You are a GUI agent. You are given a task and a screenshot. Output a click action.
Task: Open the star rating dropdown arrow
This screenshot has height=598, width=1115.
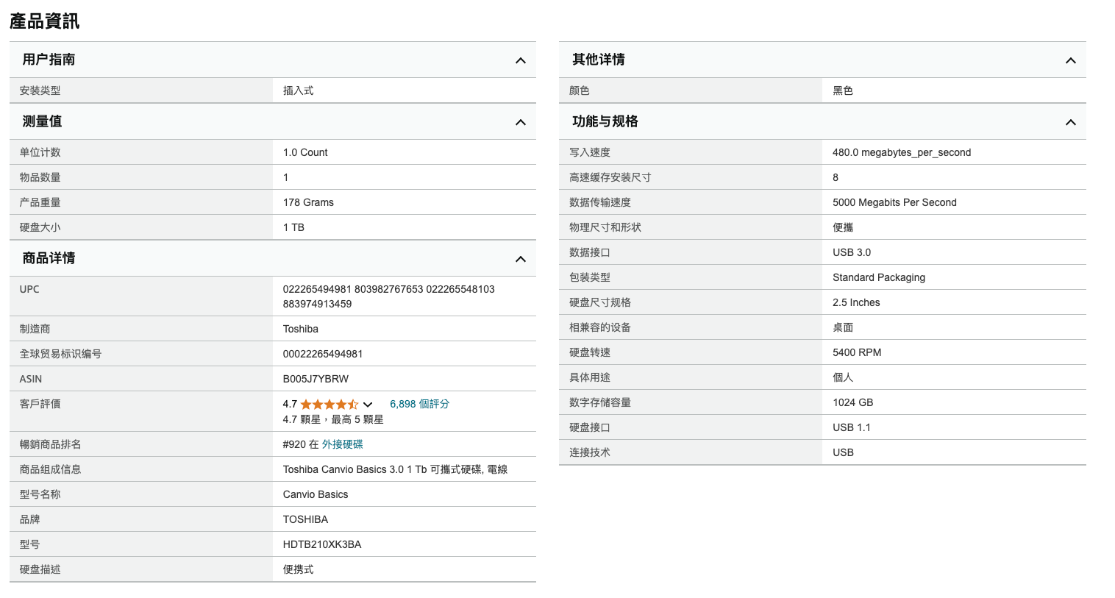click(368, 405)
